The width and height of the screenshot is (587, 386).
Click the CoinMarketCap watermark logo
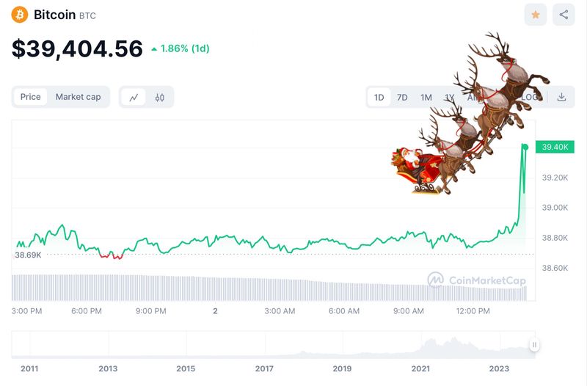(x=477, y=280)
